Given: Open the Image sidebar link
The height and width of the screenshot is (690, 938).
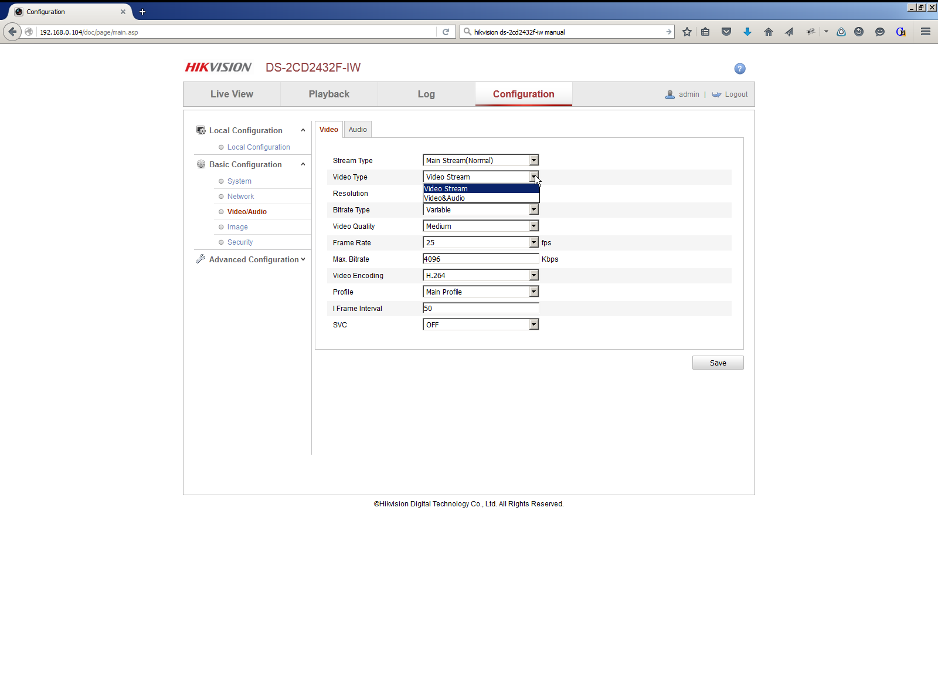Looking at the screenshot, I should point(237,227).
